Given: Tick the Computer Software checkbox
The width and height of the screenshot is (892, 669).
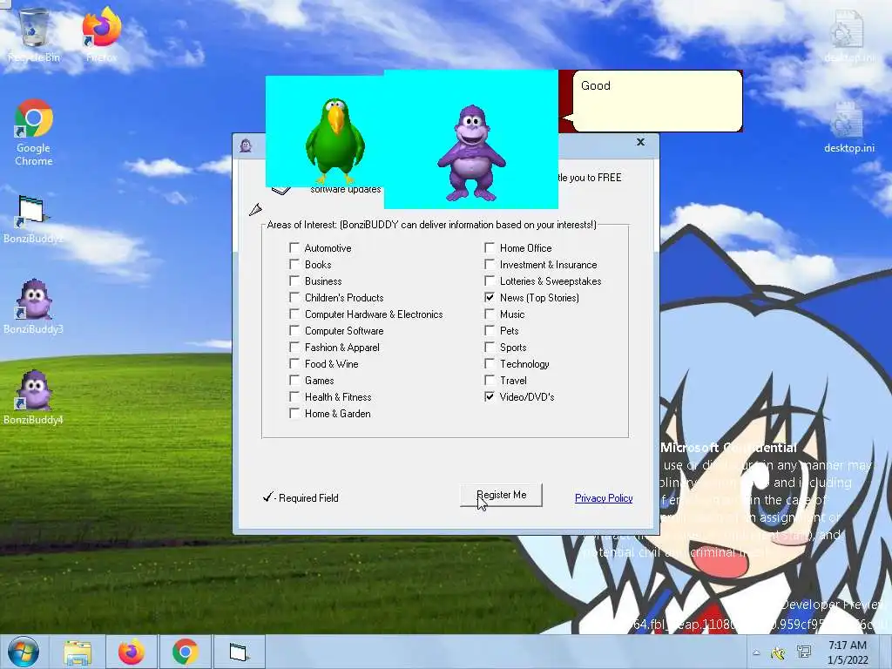Looking at the screenshot, I should click(294, 330).
